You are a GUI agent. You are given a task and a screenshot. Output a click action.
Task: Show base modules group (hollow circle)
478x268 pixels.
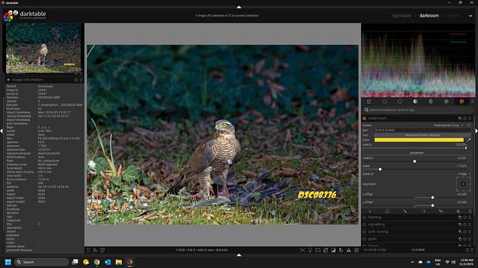click(x=400, y=102)
